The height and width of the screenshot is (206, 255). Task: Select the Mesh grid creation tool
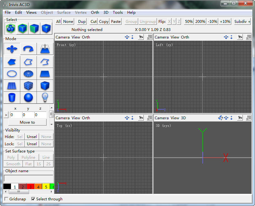tap(12, 85)
